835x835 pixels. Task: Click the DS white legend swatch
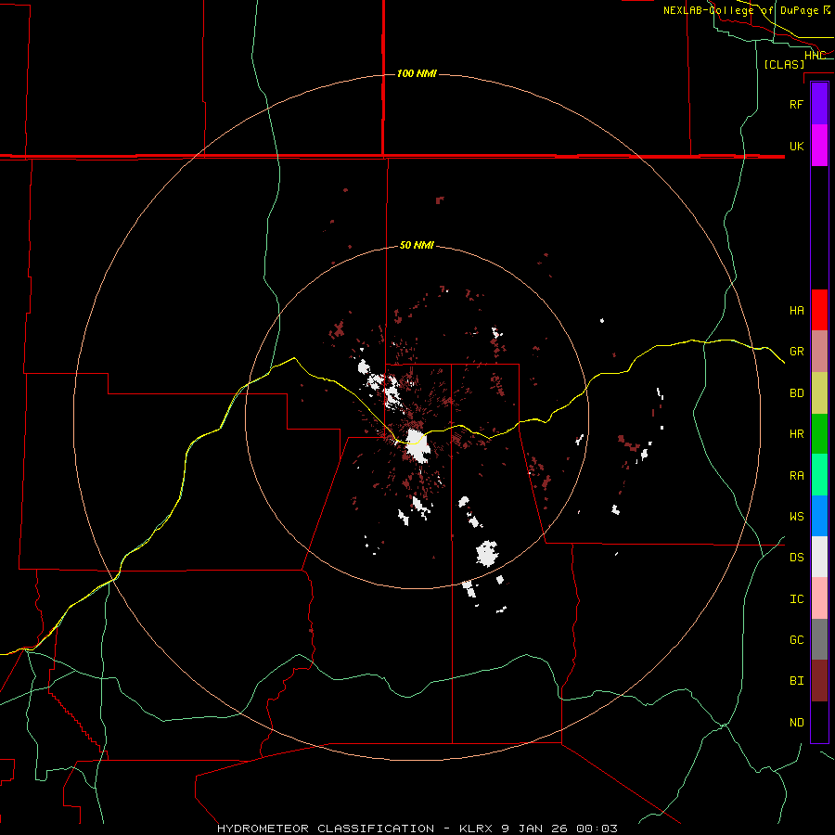(x=819, y=557)
